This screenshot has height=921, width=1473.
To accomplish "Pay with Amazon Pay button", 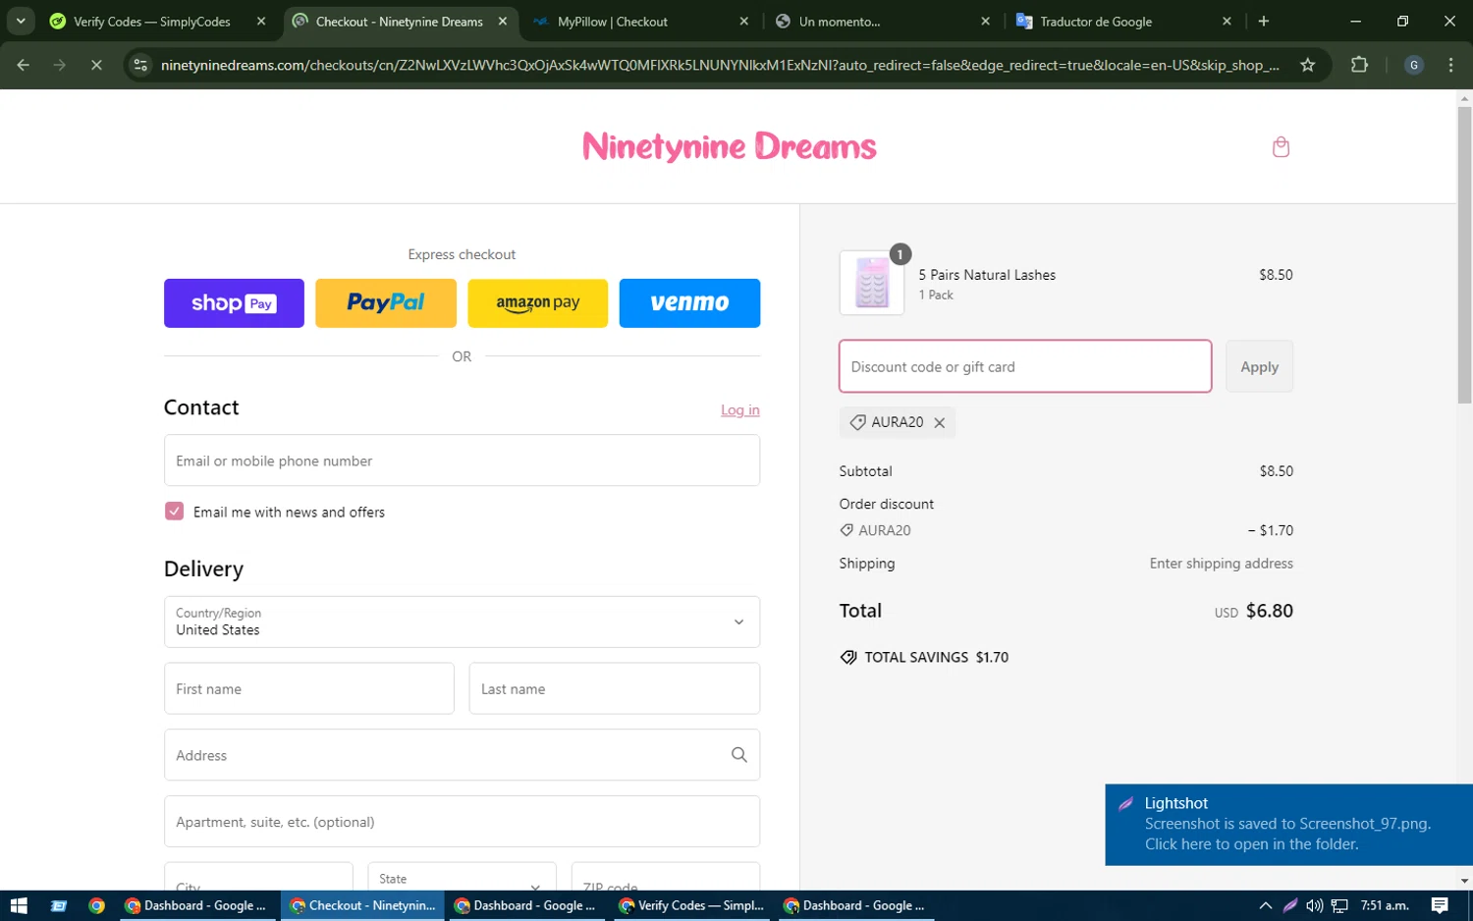I will 537,302.
